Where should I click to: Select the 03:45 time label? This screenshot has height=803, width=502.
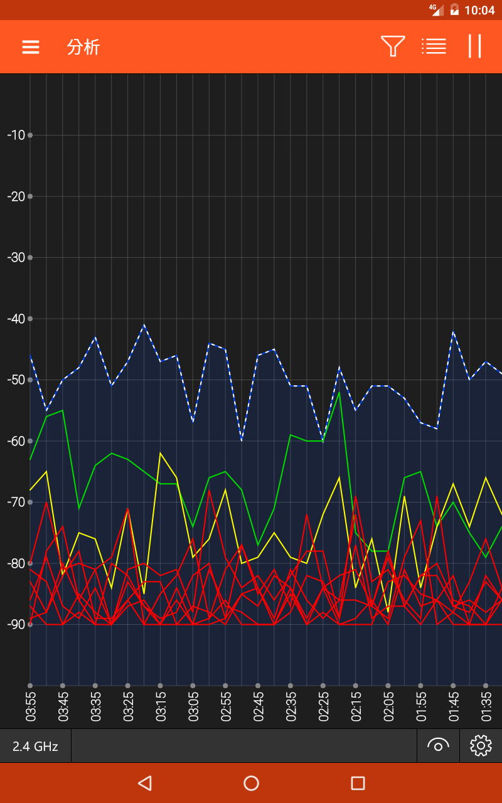63,706
